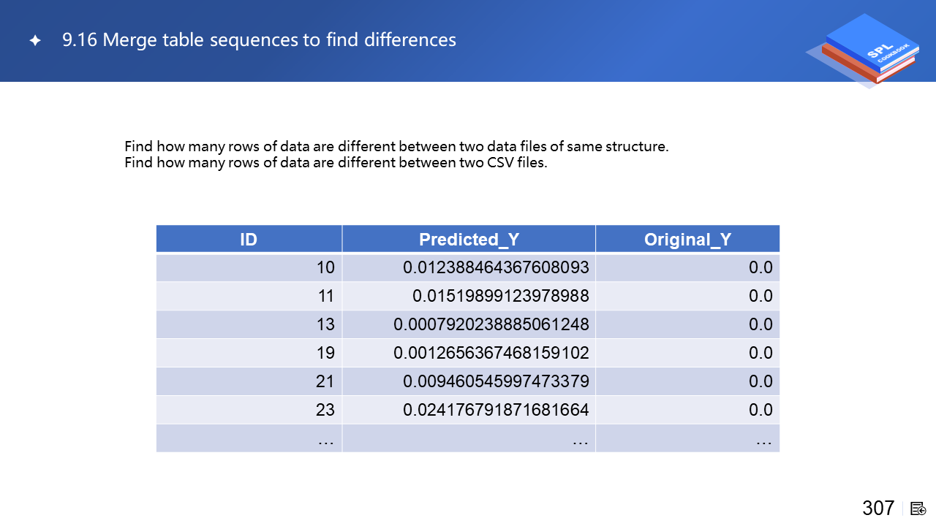
Task: Click the return-to-contents icon beside page number
Action: (918, 508)
